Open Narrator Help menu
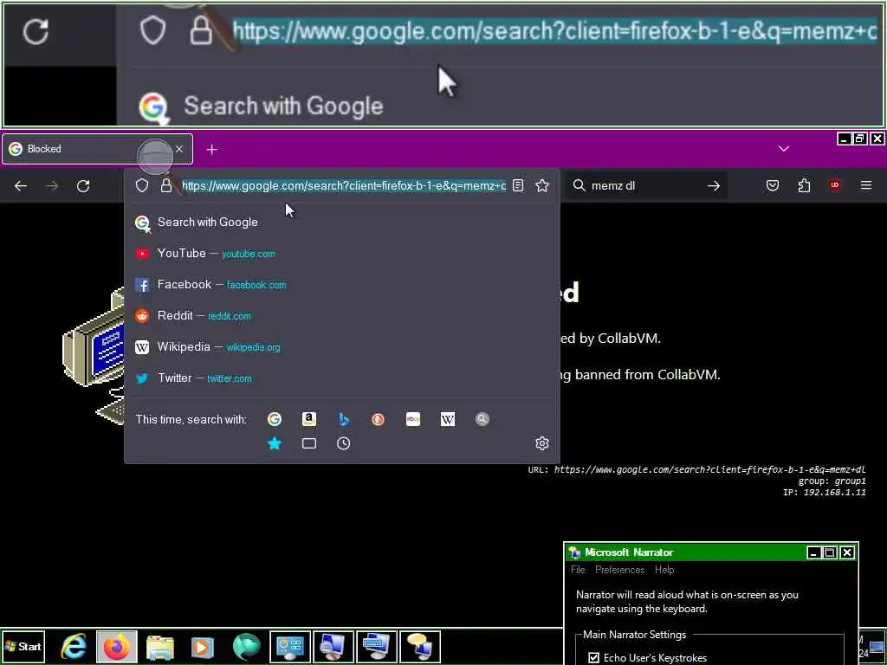The width and height of the screenshot is (887, 665). pos(664,570)
